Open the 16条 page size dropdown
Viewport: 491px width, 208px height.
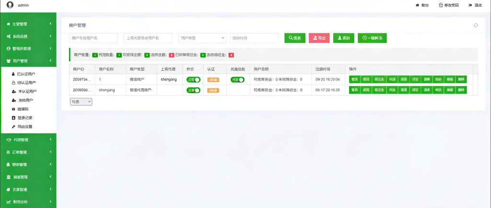pos(81,101)
